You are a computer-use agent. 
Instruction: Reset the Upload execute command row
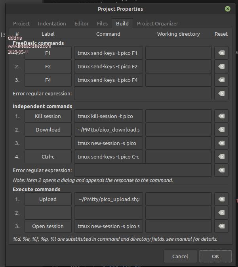click(221, 199)
